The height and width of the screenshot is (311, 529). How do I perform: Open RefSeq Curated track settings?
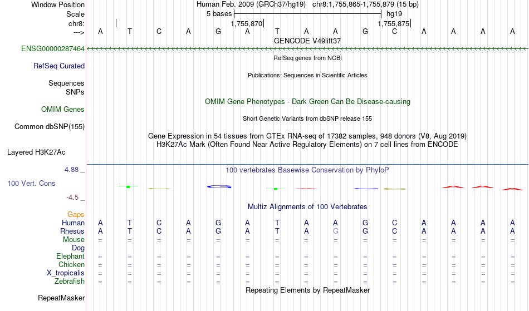[58, 66]
